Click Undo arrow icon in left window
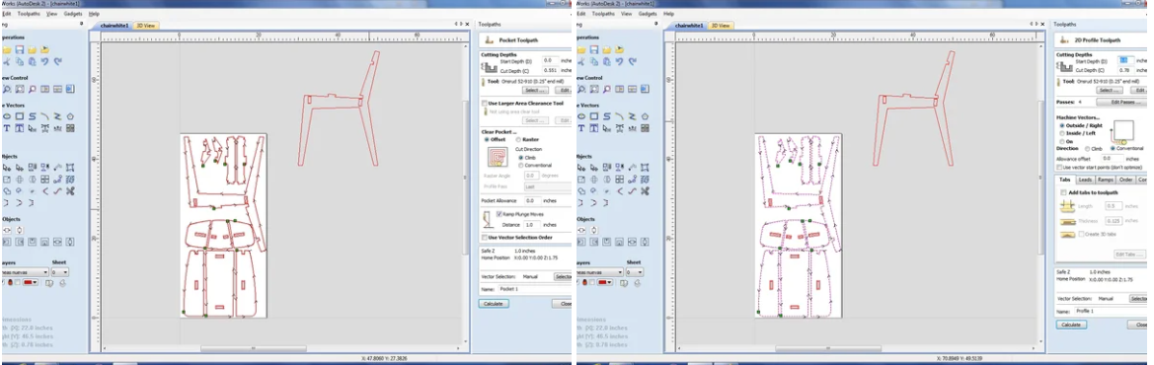The image size is (1154, 365). point(44,62)
